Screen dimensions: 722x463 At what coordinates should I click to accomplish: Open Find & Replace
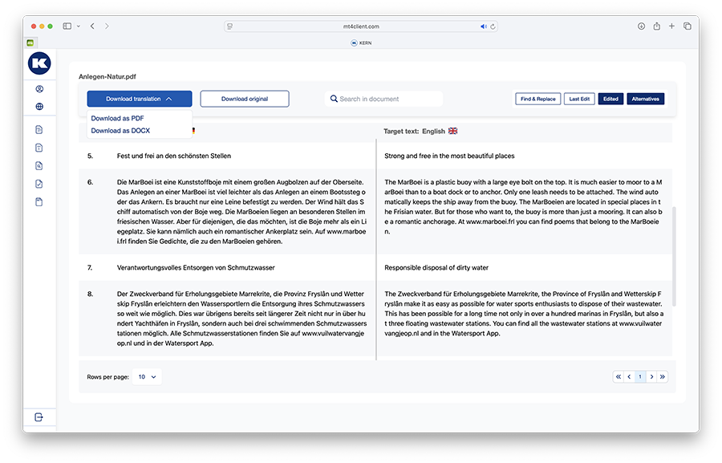pyautogui.click(x=537, y=99)
